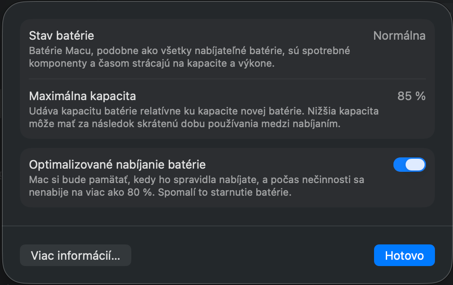Click the "Stav batérie" heading

(x=61, y=35)
